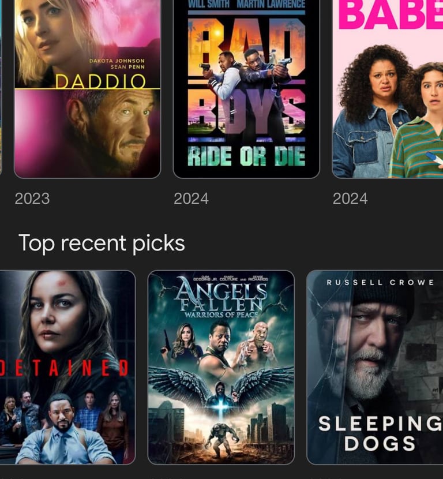Viewport: 443px width, 479px height.
Task: Open Bad Boys Ride or Die poster
Action: [246, 89]
